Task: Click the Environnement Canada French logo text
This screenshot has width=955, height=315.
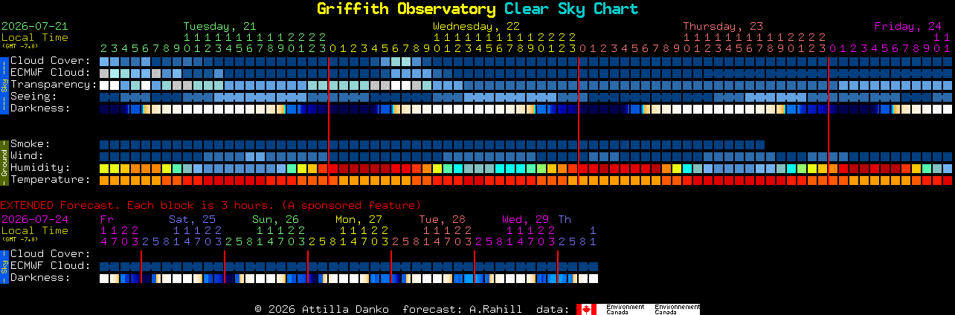Action: coord(677,309)
